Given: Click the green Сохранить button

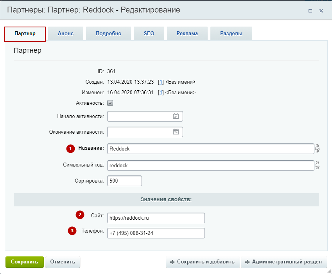Looking at the screenshot, I should pyautogui.click(x=25, y=262).
